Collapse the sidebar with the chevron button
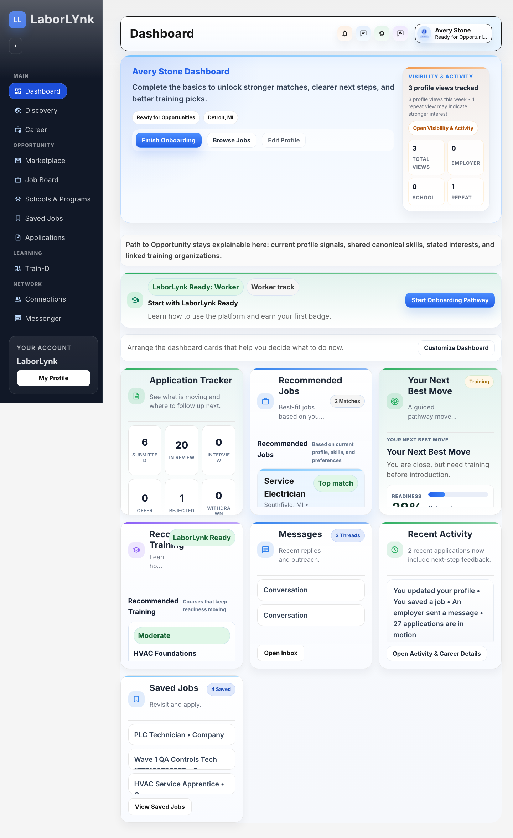Image resolution: width=513 pixels, height=838 pixels. click(16, 46)
